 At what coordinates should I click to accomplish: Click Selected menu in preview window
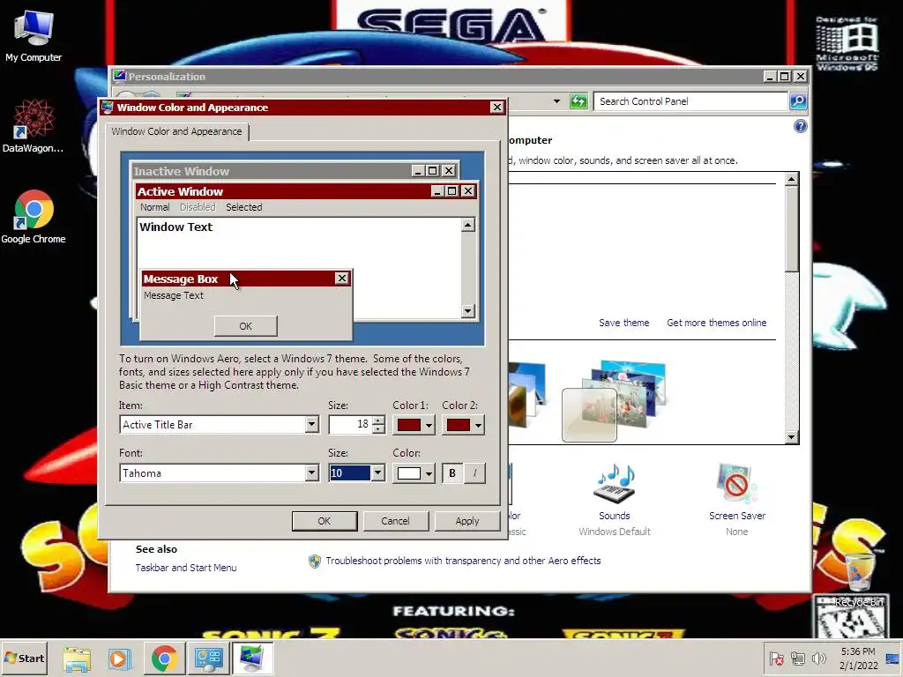click(243, 207)
